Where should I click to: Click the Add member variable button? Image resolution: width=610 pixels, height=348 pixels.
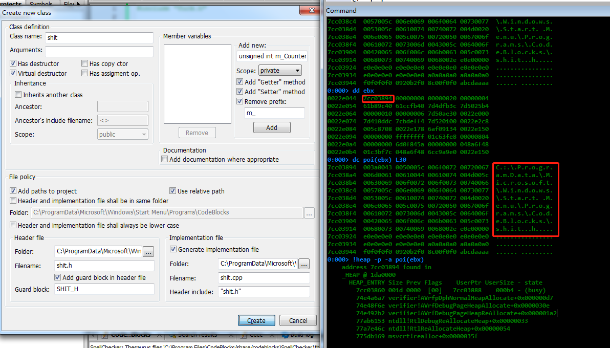click(272, 127)
